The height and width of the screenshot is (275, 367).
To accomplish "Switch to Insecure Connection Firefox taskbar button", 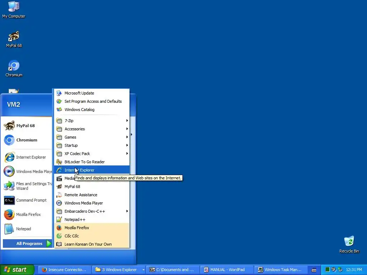I will tap(64, 270).
